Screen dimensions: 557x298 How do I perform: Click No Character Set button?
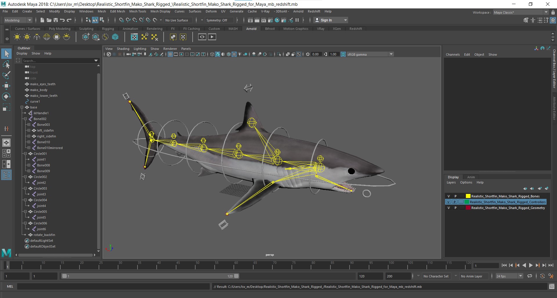436,276
